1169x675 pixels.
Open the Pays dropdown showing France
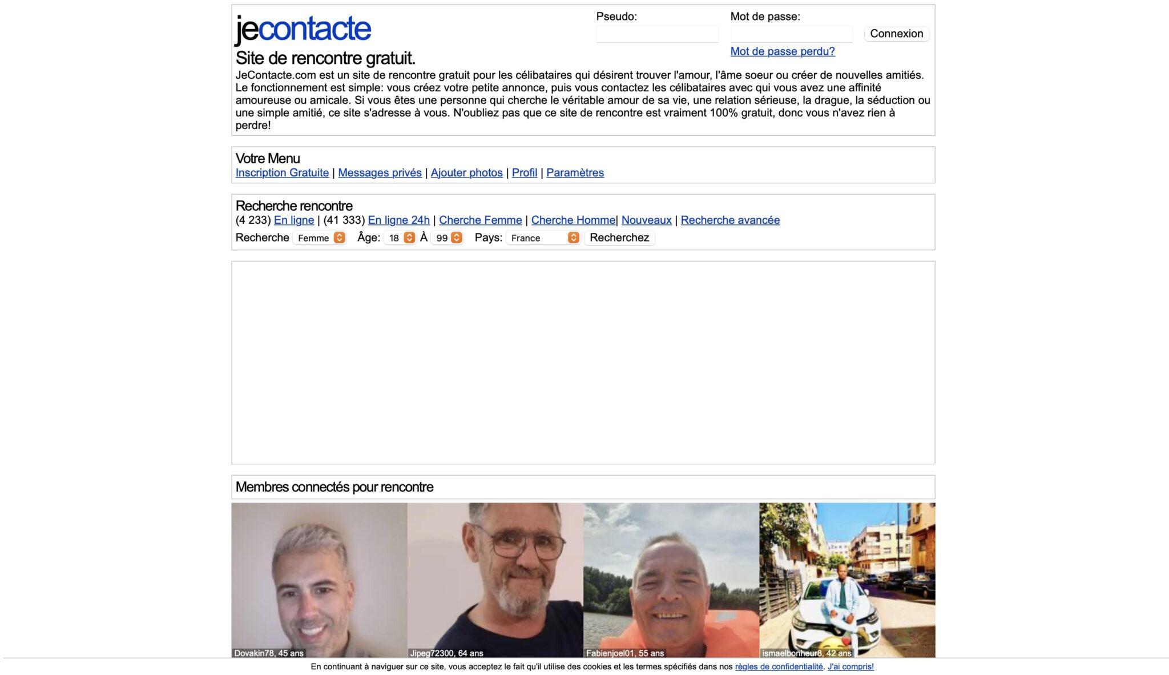543,238
